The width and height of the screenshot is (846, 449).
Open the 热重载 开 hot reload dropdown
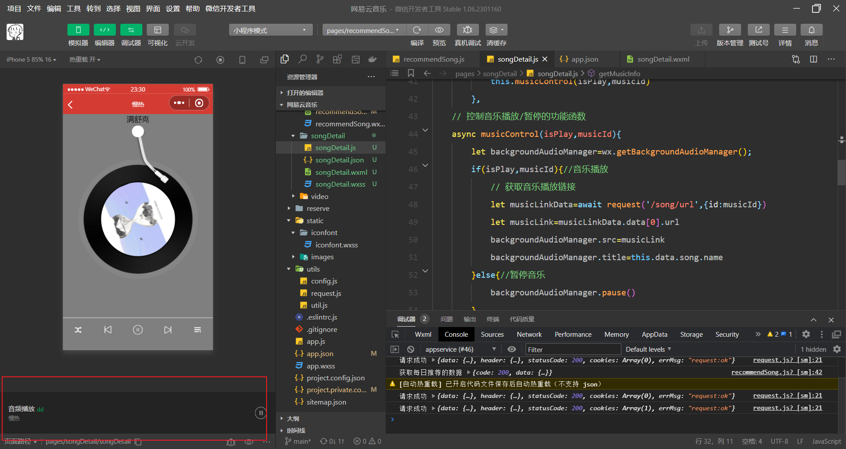click(x=85, y=59)
